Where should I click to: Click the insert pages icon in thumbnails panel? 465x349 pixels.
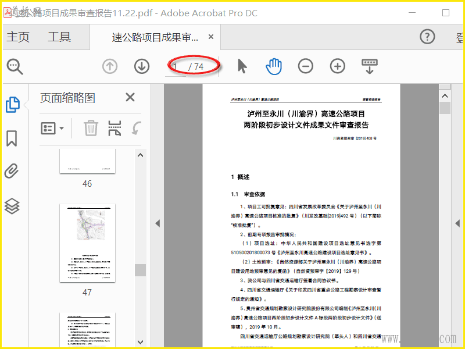tap(115, 128)
